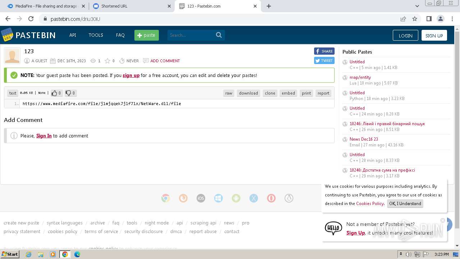Download the paste
Image resolution: width=460 pixels, height=259 pixels.
pyautogui.click(x=249, y=93)
